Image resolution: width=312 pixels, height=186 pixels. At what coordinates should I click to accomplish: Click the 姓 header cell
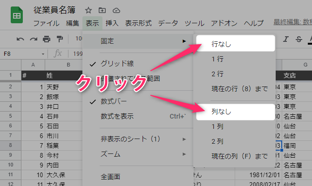coord(64,75)
